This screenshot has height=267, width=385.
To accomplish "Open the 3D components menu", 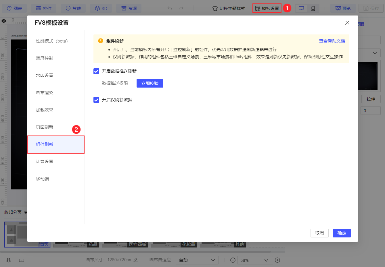I will pos(101,8).
